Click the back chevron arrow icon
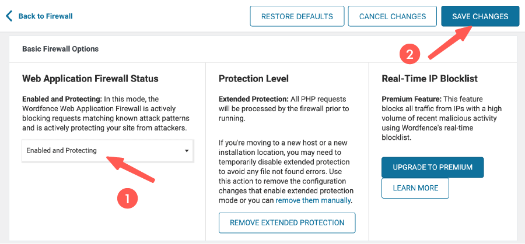The width and height of the screenshot is (525, 244). click(x=9, y=16)
